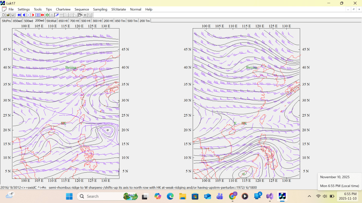The width and height of the screenshot is (362, 203).
Task: Click the red single right arrow icon
Action: pos(33,15)
